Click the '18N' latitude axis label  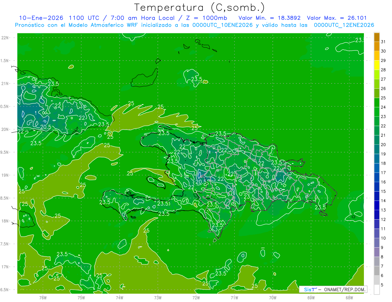click(6, 221)
